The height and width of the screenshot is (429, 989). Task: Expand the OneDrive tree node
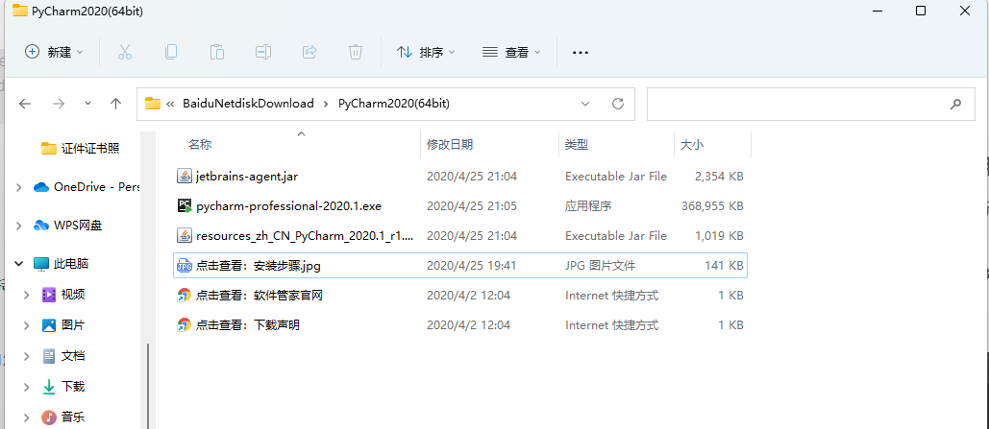point(19,187)
